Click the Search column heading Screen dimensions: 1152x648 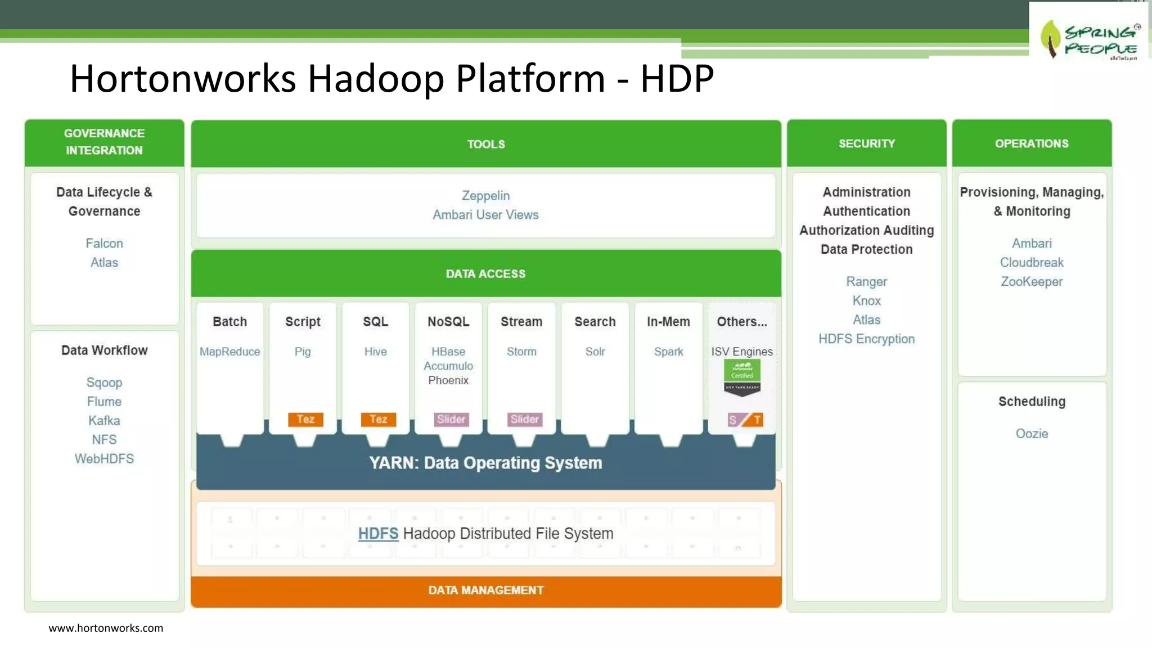pyautogui.click(x=595, y=322)
